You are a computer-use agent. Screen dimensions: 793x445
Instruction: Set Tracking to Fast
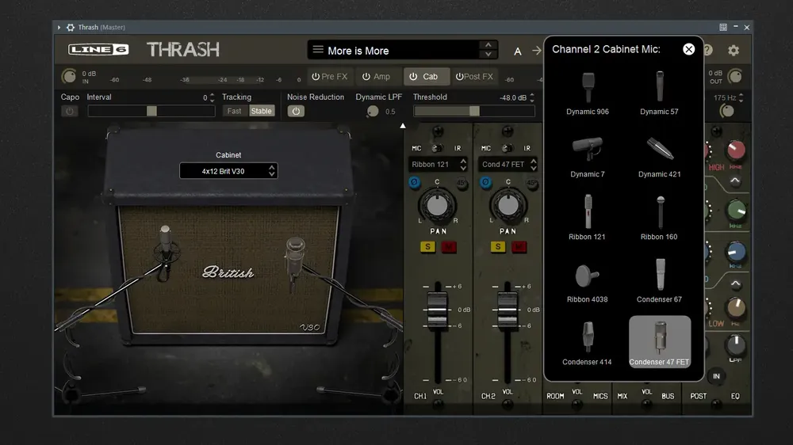click(234, 111)
